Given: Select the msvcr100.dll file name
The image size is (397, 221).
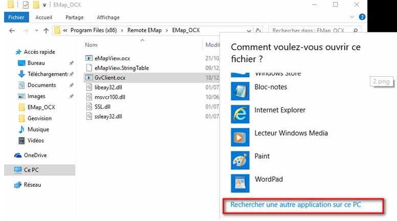Looking at the screenshot, I should click(110, 97).
